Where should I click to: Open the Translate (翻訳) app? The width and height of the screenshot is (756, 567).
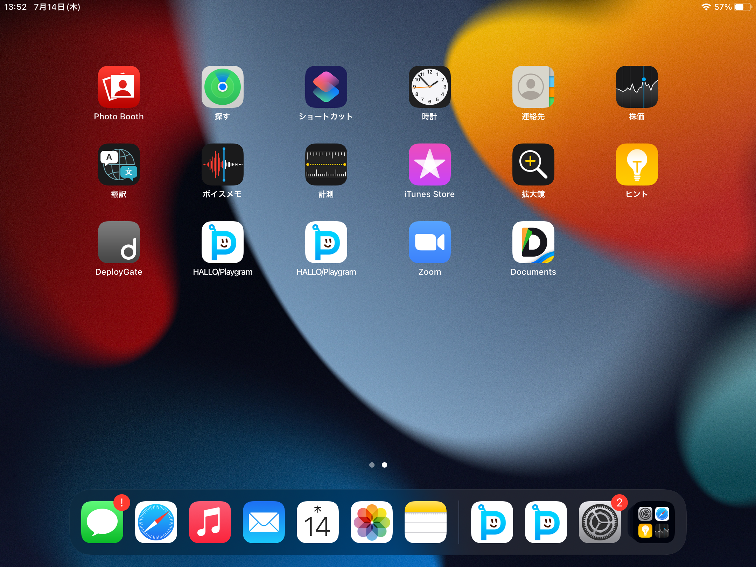119,164
